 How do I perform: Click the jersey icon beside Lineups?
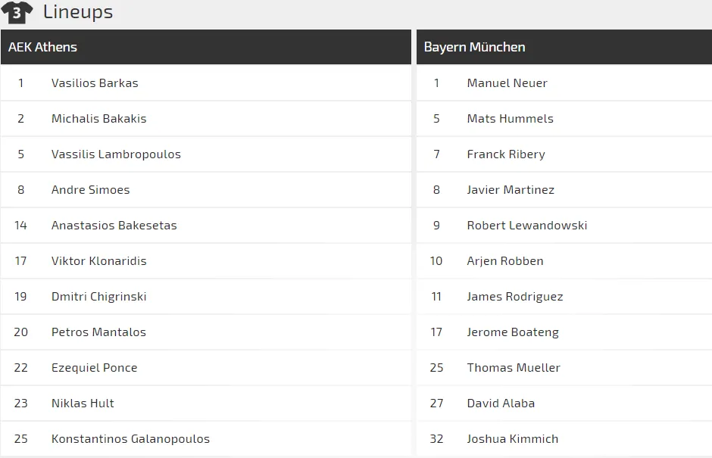(x=17, y=12)
